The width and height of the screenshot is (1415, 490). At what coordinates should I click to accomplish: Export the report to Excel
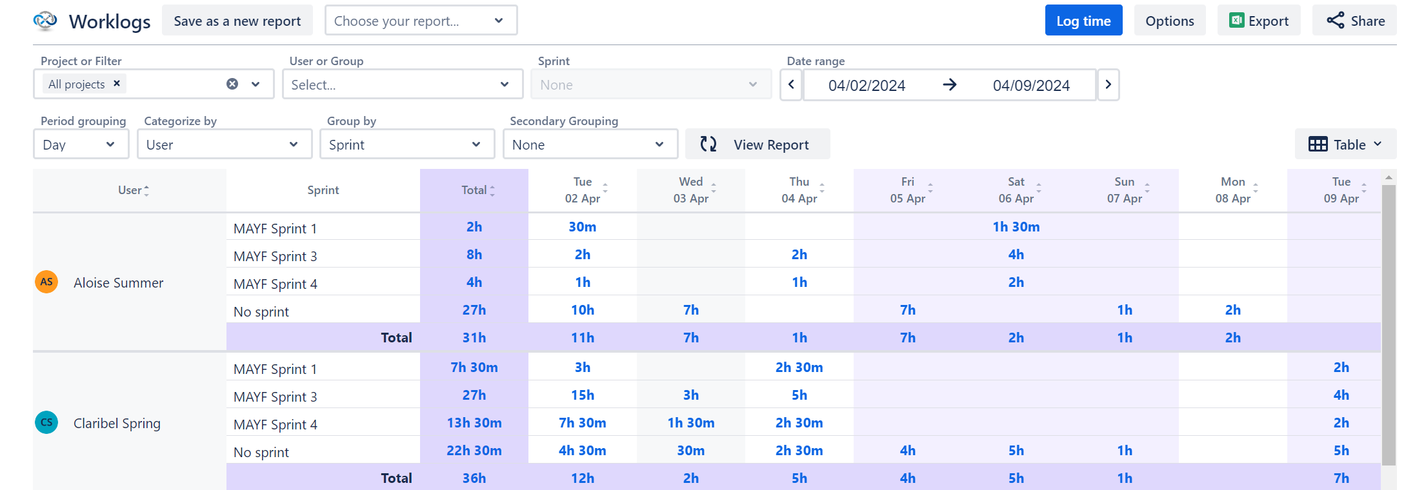tap(1258, 21)
